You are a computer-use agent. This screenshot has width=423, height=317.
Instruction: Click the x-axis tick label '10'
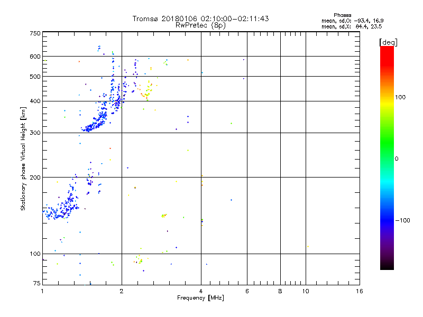coord(306,291)
